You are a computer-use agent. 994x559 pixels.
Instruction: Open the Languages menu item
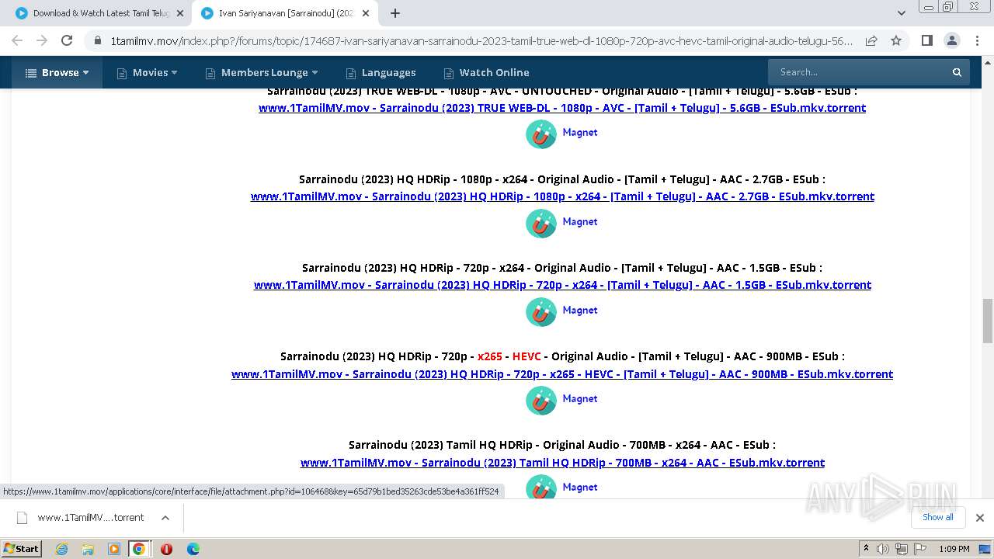pyautogui.click(x=381, y=72)
